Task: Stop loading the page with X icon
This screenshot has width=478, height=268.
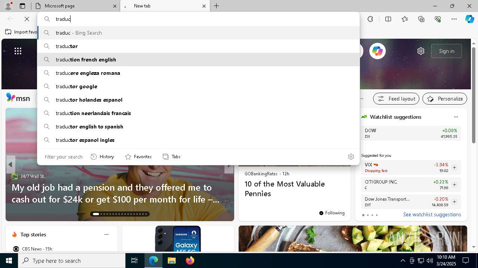Action: [x=27, y=19]
